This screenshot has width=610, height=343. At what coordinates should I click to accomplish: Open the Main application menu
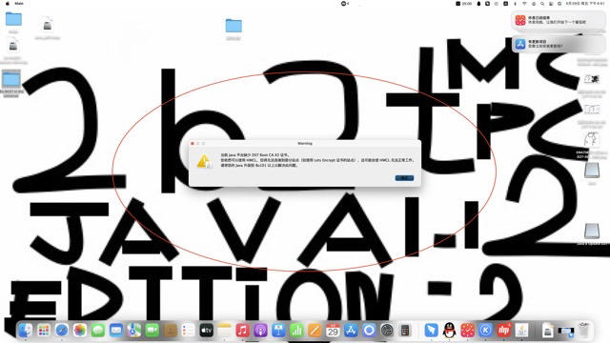pos(19,3)
